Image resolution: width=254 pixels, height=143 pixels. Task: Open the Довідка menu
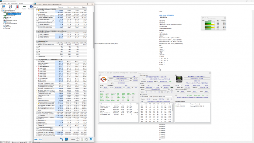(21, 3)
